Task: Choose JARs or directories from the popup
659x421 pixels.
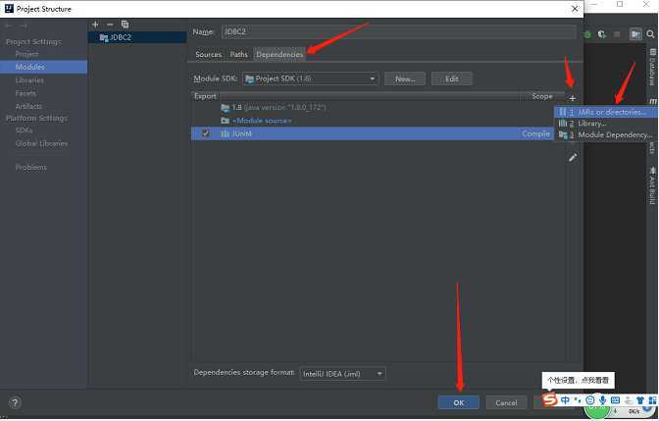Action: [605, 112]
